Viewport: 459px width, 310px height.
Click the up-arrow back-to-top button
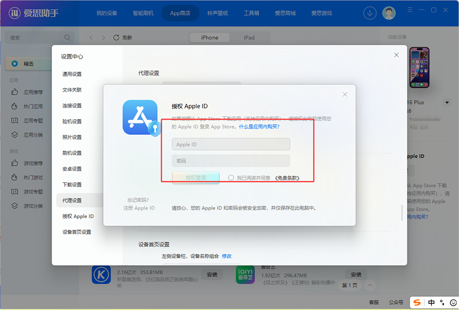370,285
